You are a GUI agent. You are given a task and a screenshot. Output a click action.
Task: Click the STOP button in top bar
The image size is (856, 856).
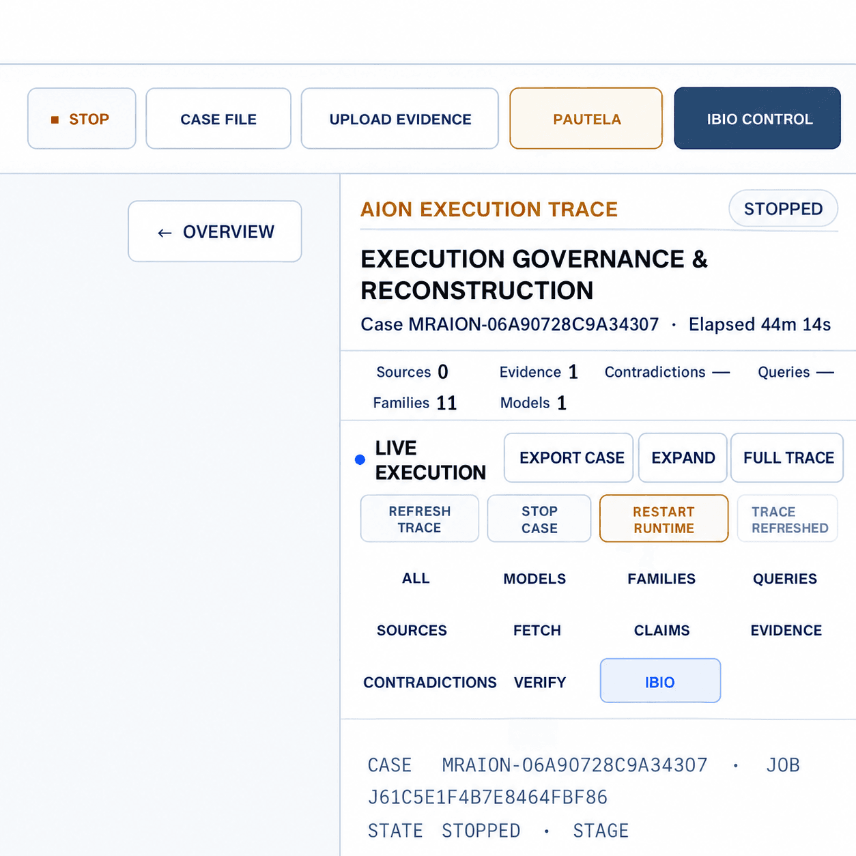coord(82,119)
